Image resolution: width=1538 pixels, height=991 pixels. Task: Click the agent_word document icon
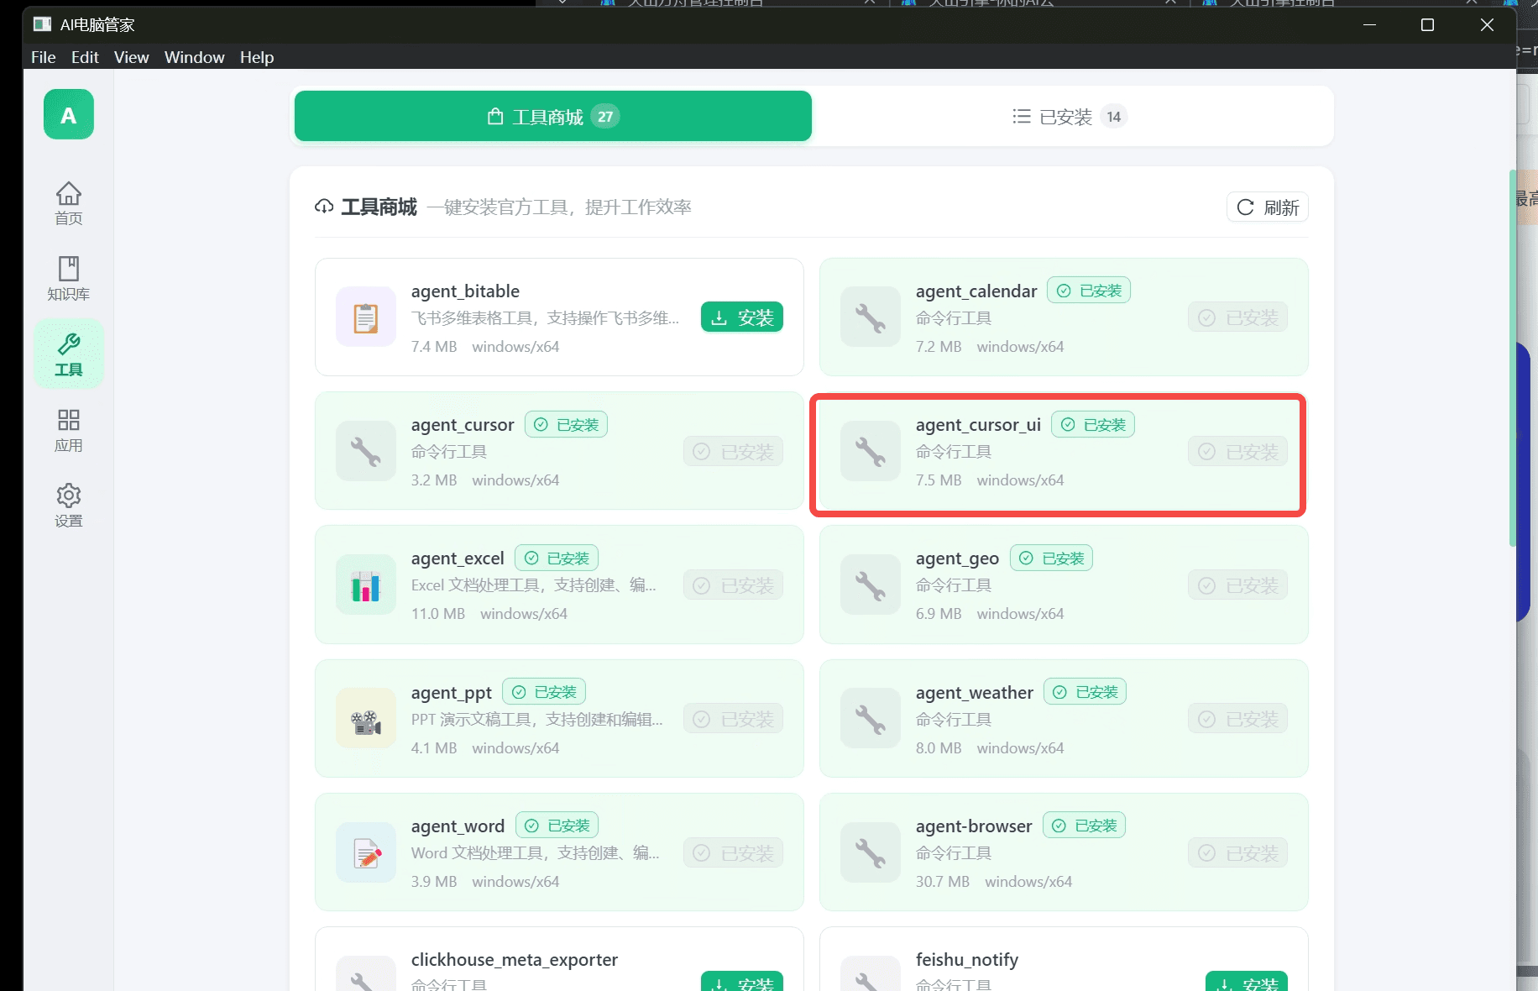(365, 852)
